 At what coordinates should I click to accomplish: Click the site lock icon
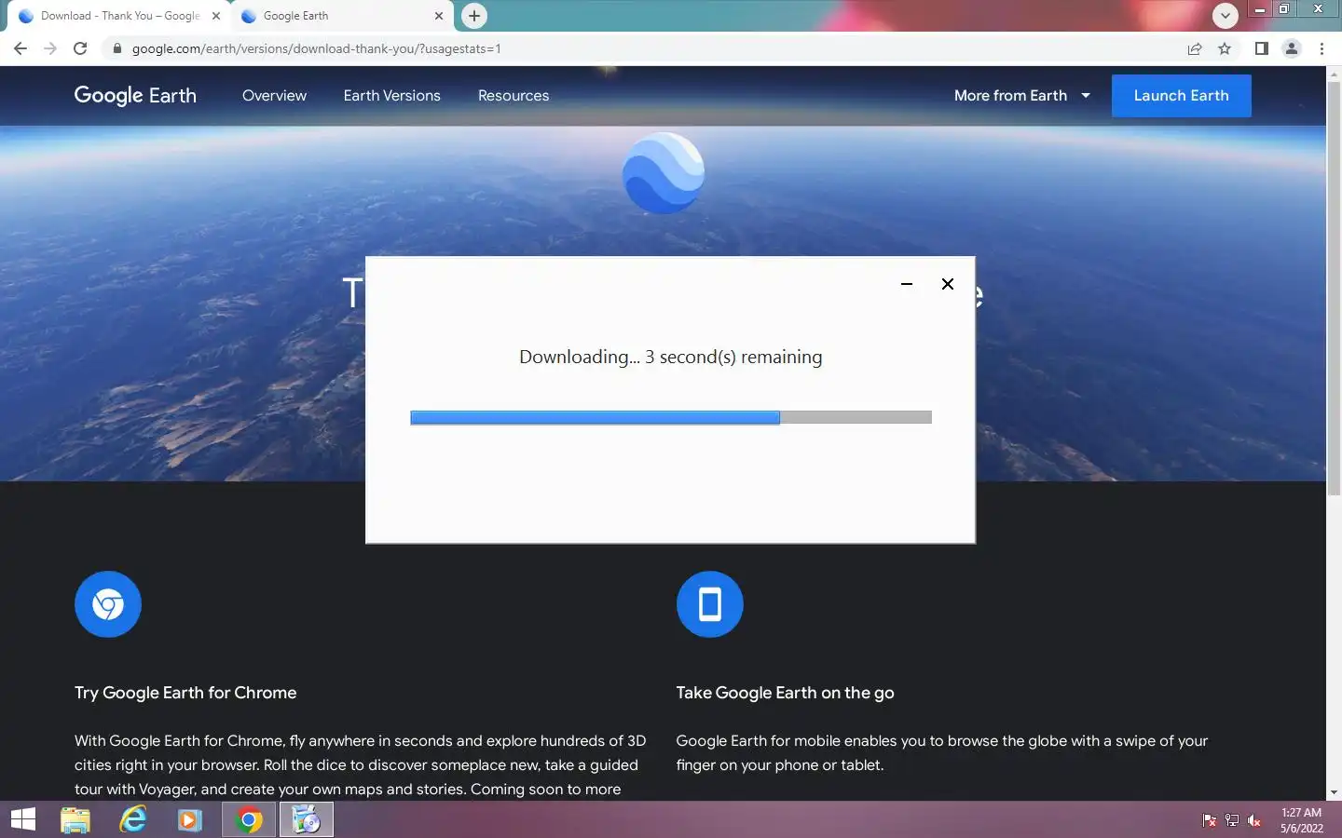coord(116,48)
